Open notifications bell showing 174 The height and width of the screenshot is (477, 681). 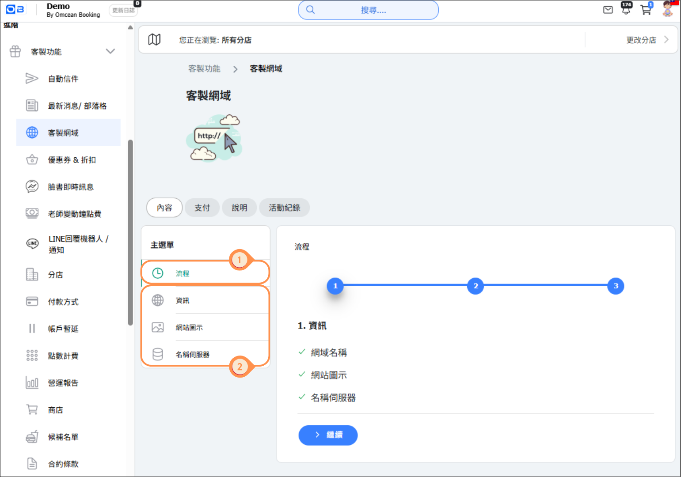(626, 9)
